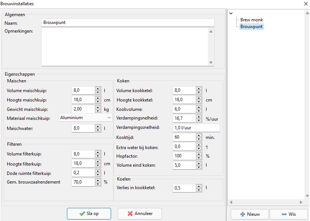Open the Materiaal maischkuip dropdown

(86, 118)
